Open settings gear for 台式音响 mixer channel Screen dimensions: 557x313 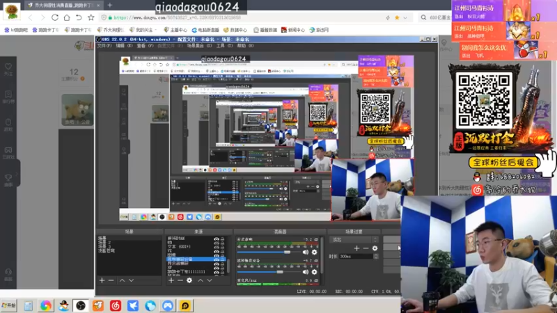pyautogui.click(x=315, y=252)
